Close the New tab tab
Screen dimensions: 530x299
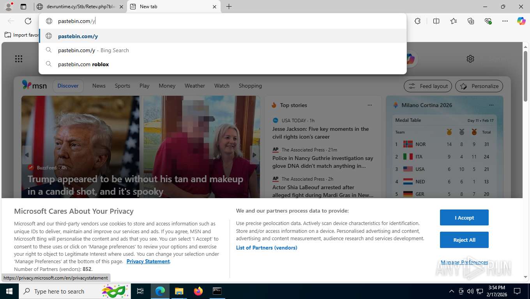[x=215, y=7]
